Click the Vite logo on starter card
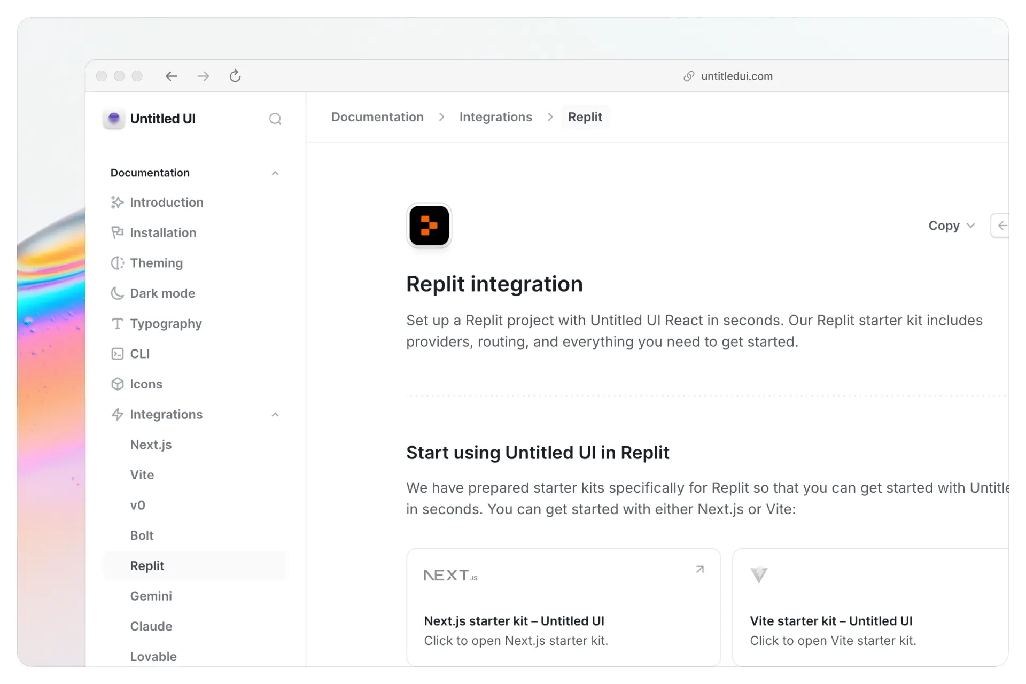Screen dimensions: 1026x684 coord(758,575)
